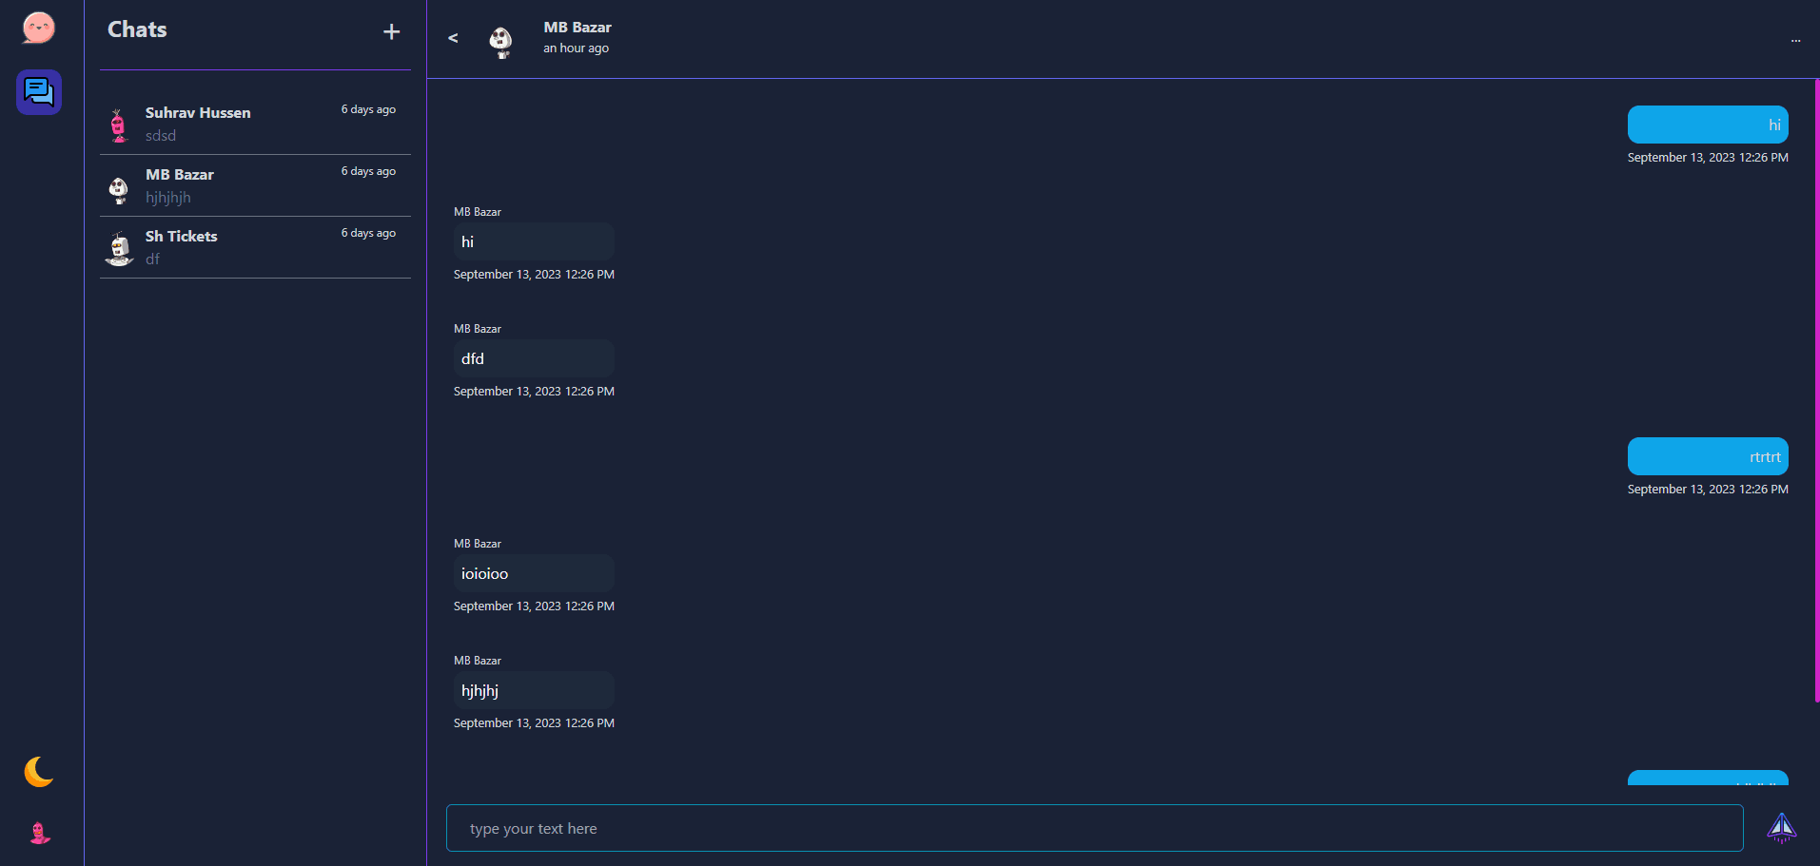1820x866 pixels.
Task: Click the MB Bazar name in header
Action: [577, 28]
